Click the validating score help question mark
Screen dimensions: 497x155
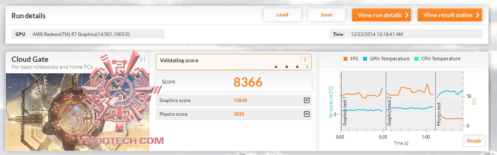[305, 60]
